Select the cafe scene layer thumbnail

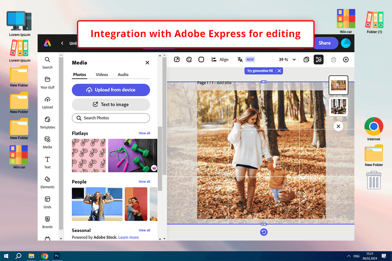[x=338, y=107]
